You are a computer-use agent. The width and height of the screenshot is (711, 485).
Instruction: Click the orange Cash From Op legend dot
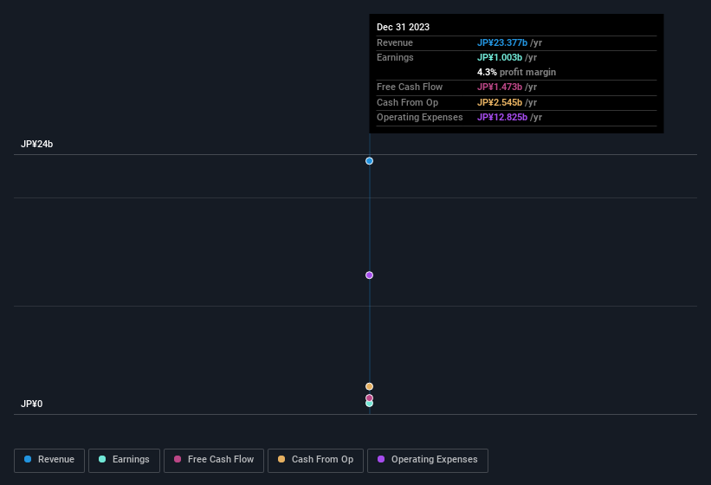[281, 459]
